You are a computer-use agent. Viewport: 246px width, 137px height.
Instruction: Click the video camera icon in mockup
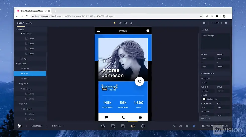[x=141, y=117]
